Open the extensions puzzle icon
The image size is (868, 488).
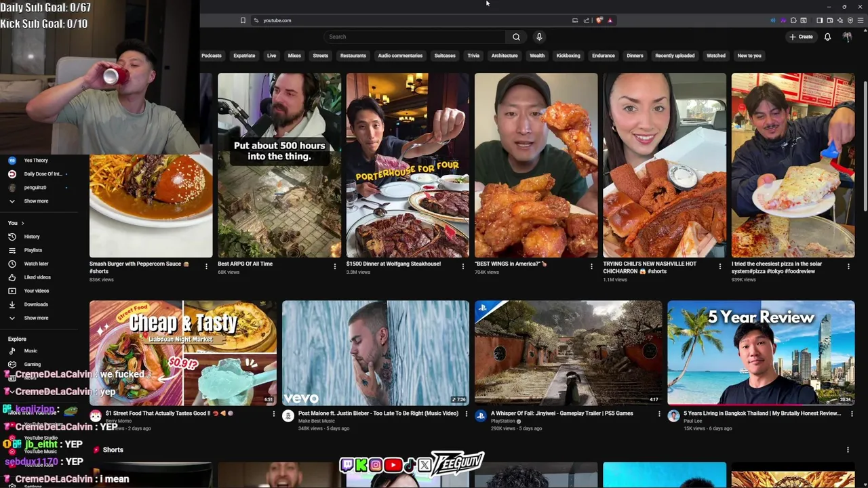pos(793,20)
